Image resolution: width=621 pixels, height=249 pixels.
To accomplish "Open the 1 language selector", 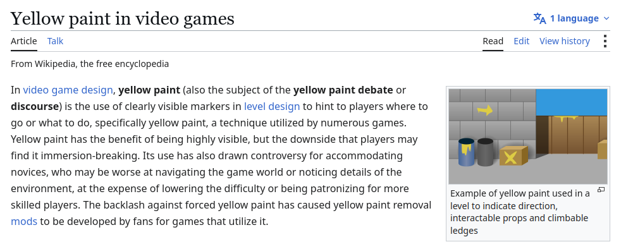I will tap(572, 18).
